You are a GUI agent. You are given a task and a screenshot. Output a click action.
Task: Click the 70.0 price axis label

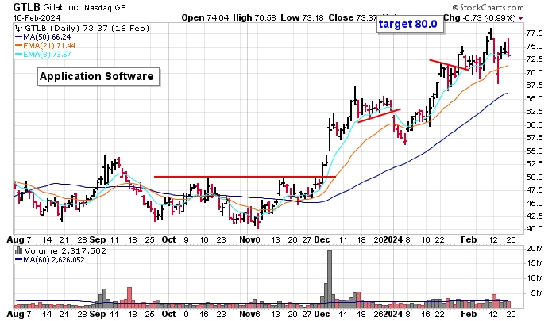(x=535, y=73)
